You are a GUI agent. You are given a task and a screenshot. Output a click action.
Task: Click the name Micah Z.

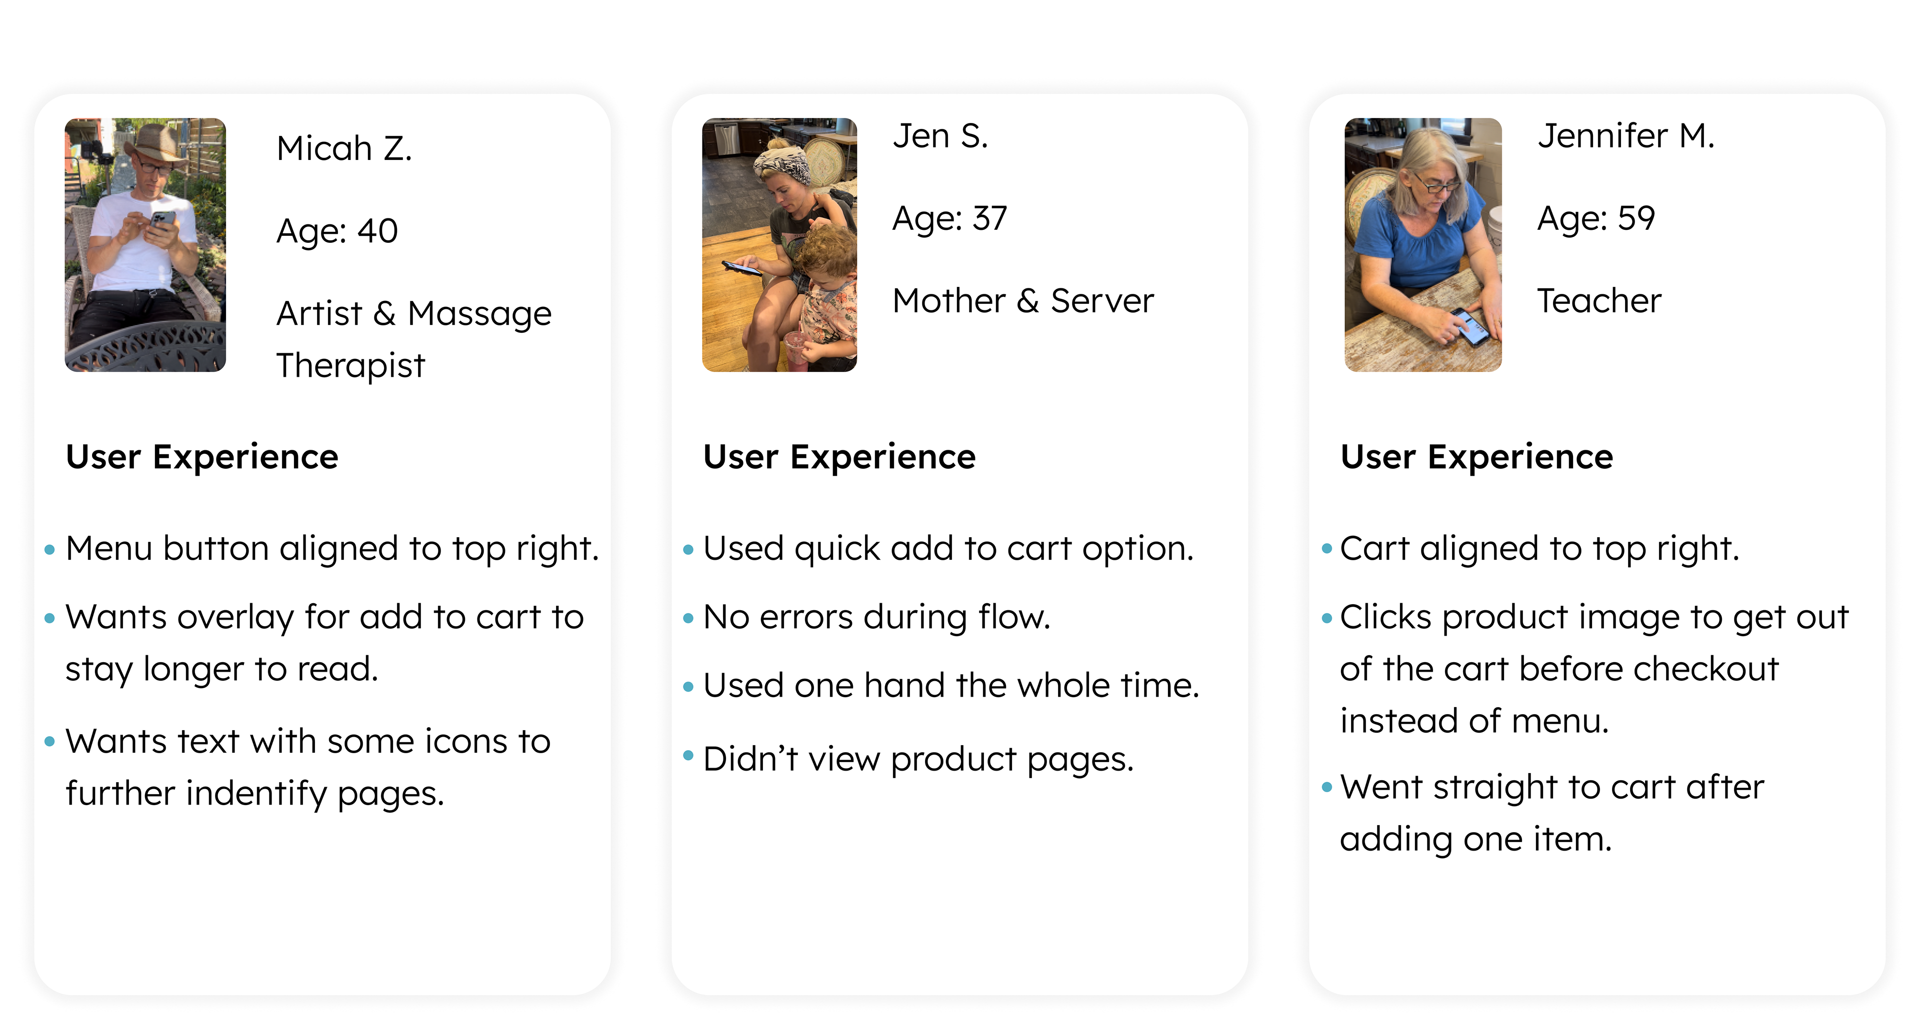tap(343, 148)
